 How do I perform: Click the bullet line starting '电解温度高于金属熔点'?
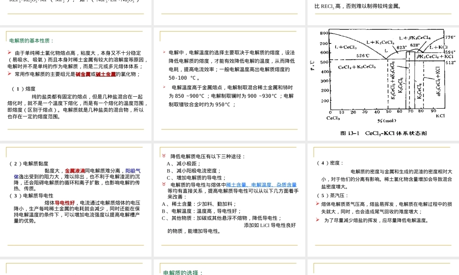tap(232, 88)
